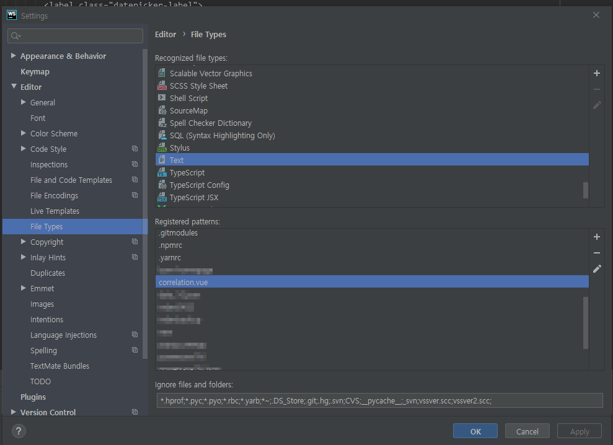
Task: Select the .gitmodules registered pattern
Action: point(372,233)
